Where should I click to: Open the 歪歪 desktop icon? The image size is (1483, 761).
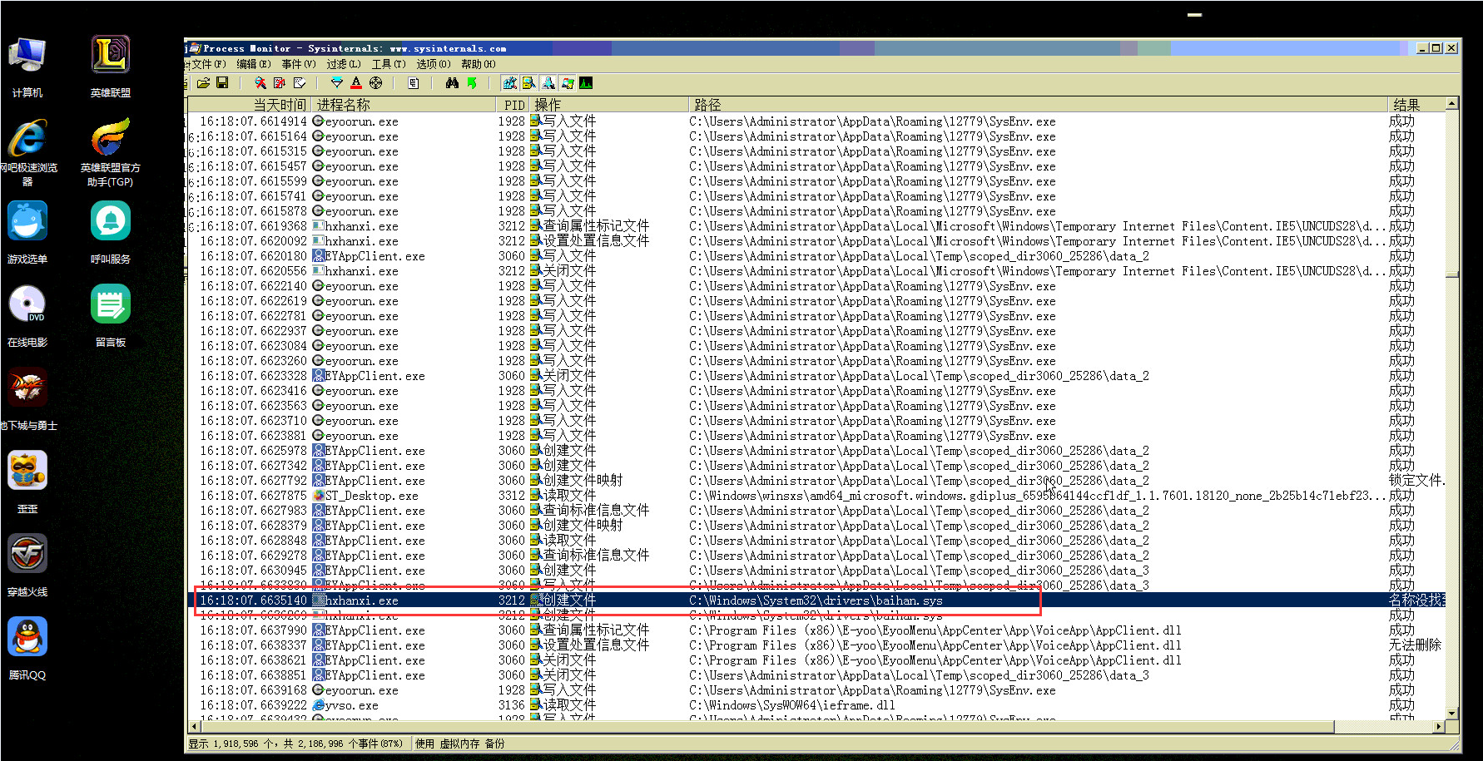click(27, 484)
